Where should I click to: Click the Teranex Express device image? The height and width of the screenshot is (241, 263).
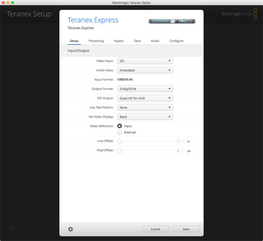click(172, 21)
